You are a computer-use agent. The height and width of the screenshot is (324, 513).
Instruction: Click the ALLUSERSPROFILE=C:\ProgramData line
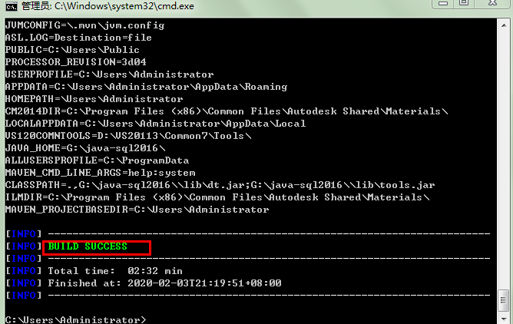pos(97,160)
